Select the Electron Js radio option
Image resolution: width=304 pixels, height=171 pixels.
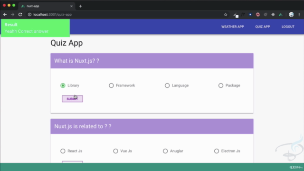click(217, 151)
